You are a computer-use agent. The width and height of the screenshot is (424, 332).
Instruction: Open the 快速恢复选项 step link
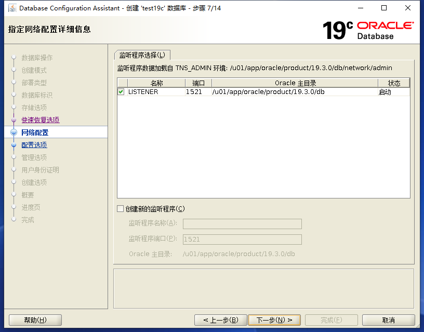tap(41, 120)
